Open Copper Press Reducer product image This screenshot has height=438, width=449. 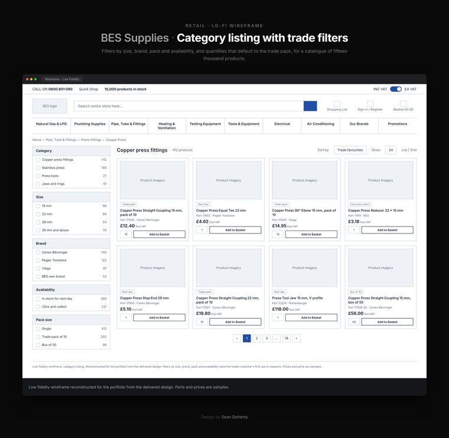coord(380,180)
